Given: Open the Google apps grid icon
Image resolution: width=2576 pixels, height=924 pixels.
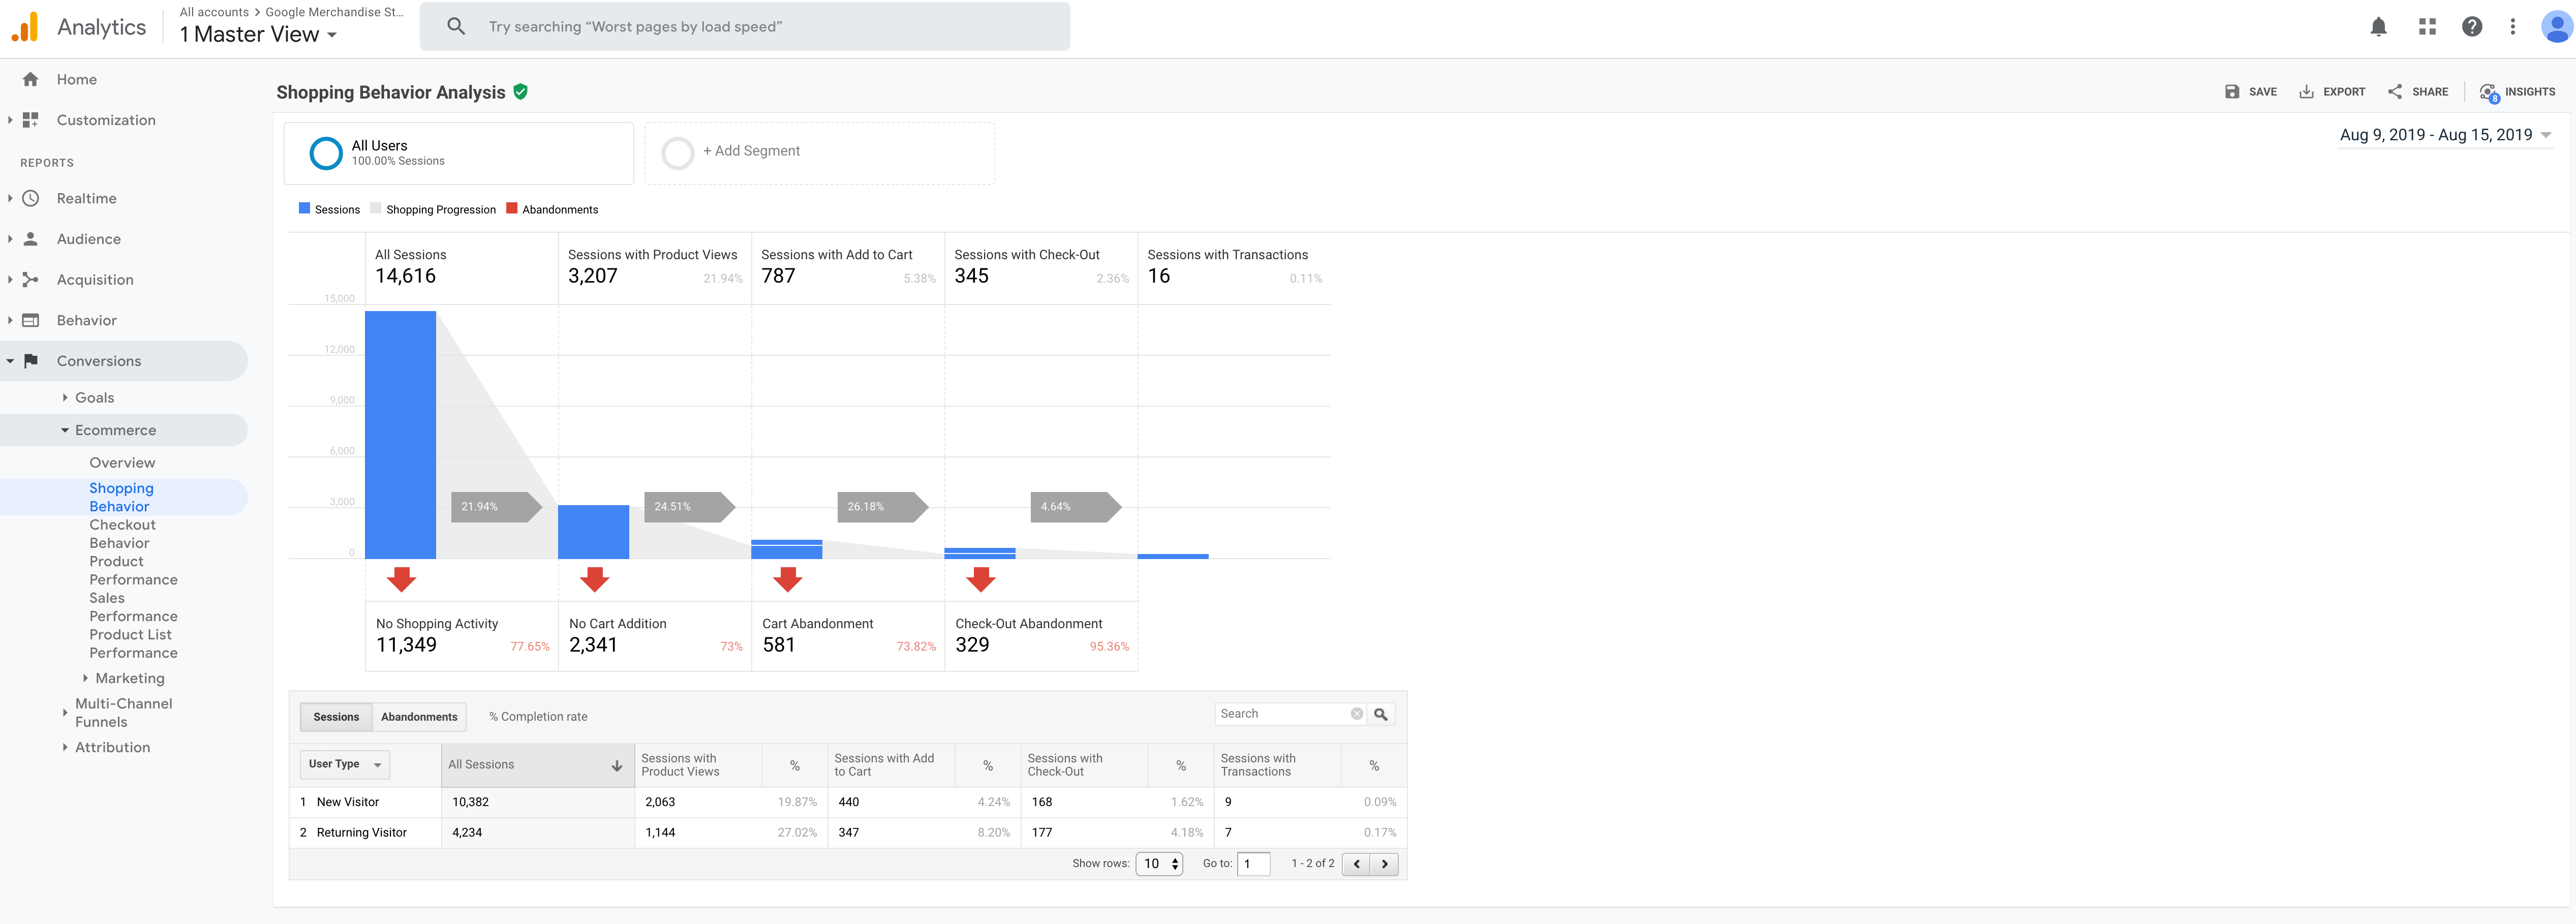Looking at the screenshot, I should 2427,27.
